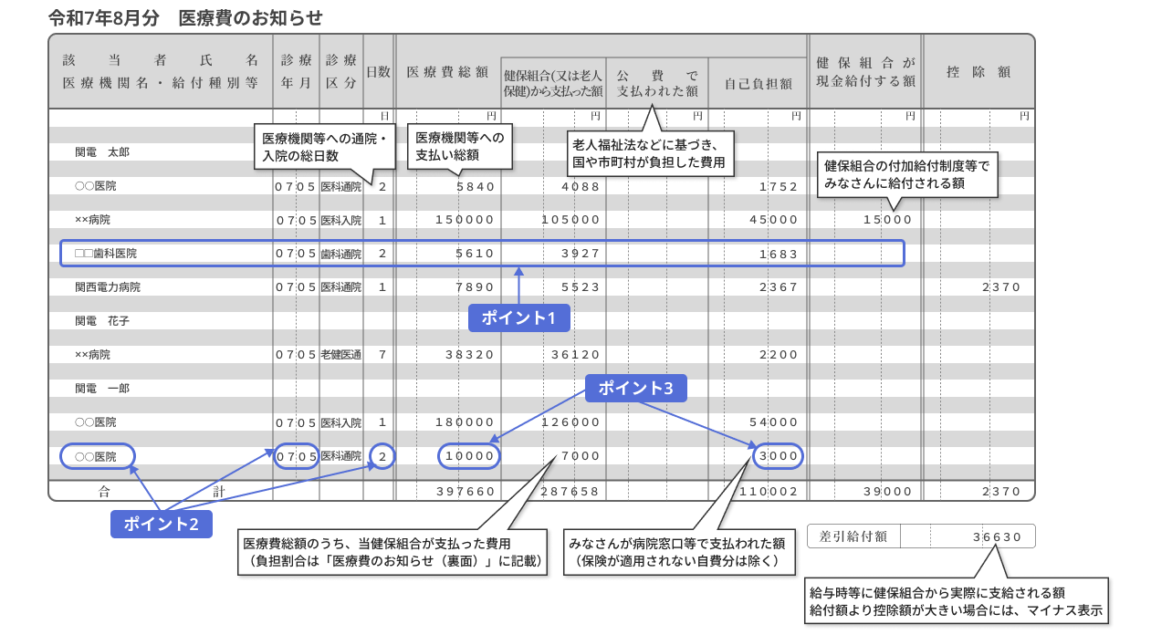
Task: Click the 通院・入院の総日数 callout
Action: pos(324,147)
